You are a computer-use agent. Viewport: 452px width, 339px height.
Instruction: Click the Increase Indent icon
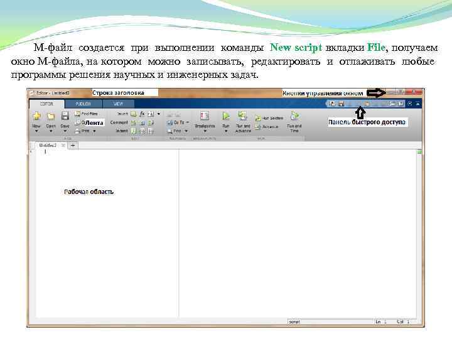pos(142,131)
